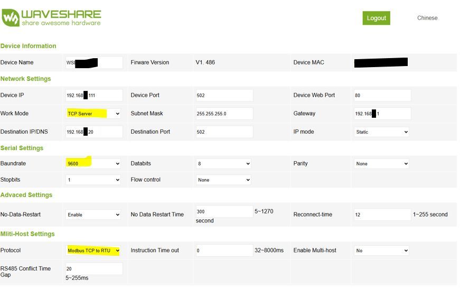
Task: Select the Destination Port field
Action: [224, 132]
